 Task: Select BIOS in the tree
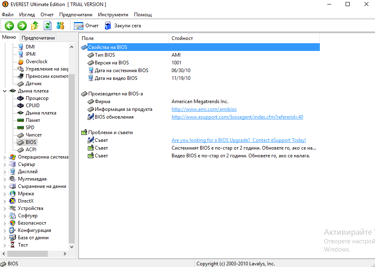pyautogui.click(x=31, y=142)
